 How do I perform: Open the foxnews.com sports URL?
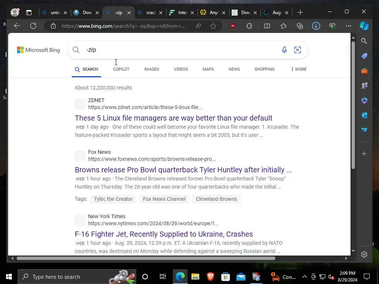tap(152, 159)
